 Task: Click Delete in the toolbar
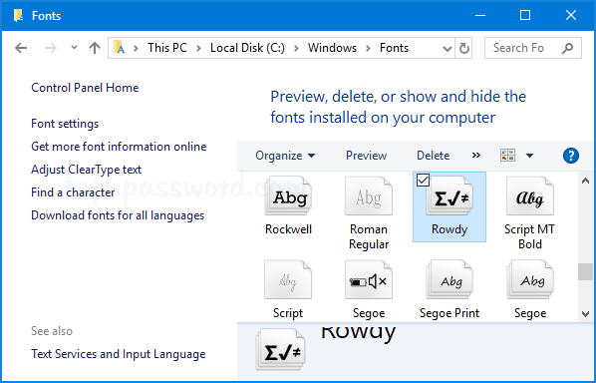point(433,156)
